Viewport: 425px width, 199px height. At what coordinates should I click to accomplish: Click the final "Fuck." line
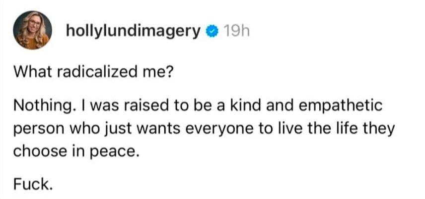pos(32,184)
